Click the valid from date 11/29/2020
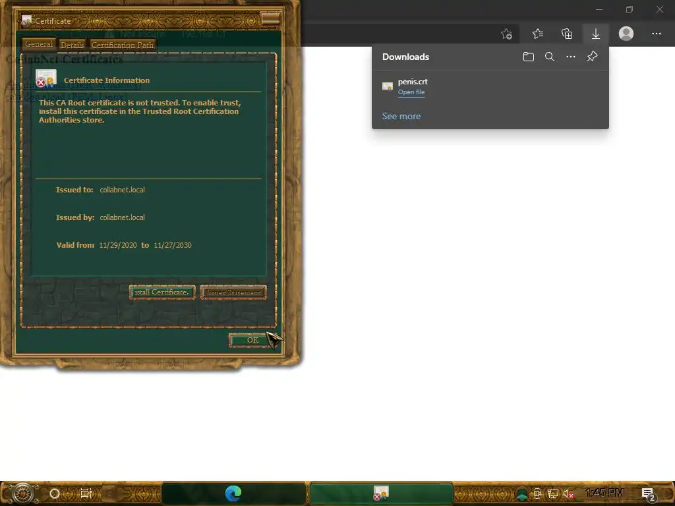Viewport: 675px width, 506px height. (118, 245)
